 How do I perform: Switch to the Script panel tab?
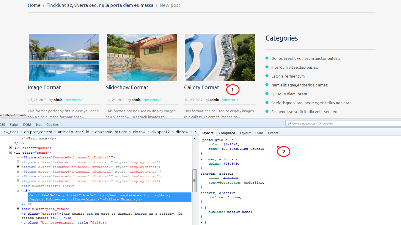point(14,125)
